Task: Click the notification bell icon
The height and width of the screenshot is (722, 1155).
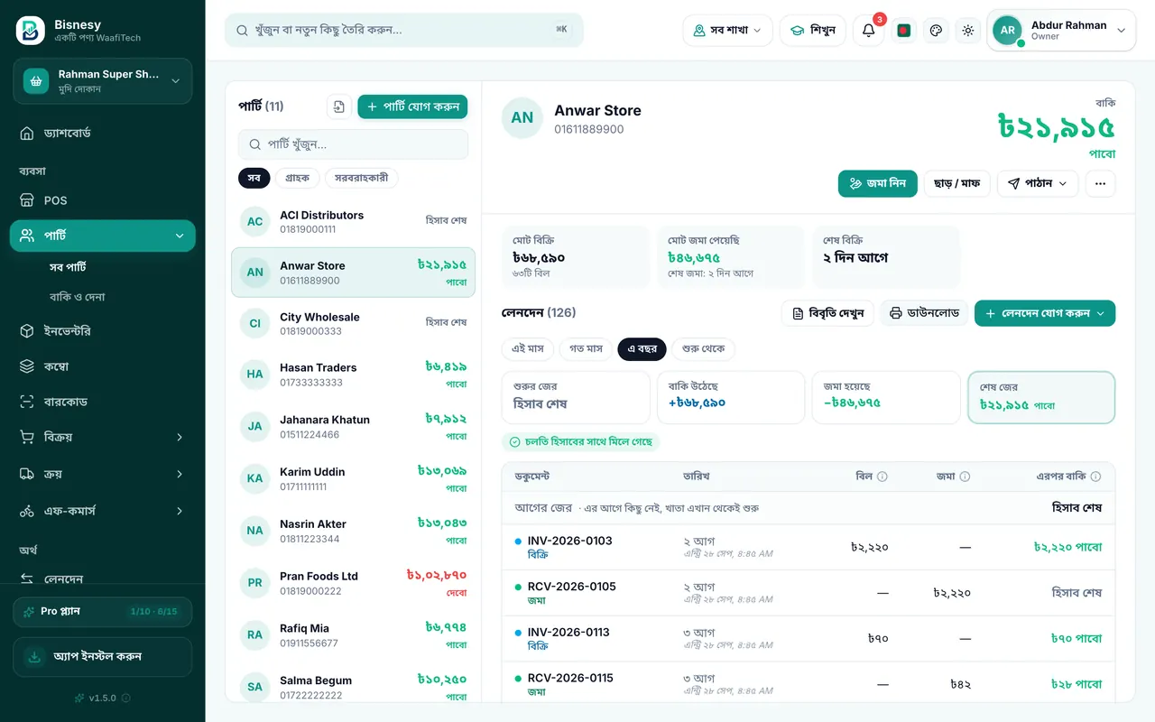Action: [x=868, y=30]
